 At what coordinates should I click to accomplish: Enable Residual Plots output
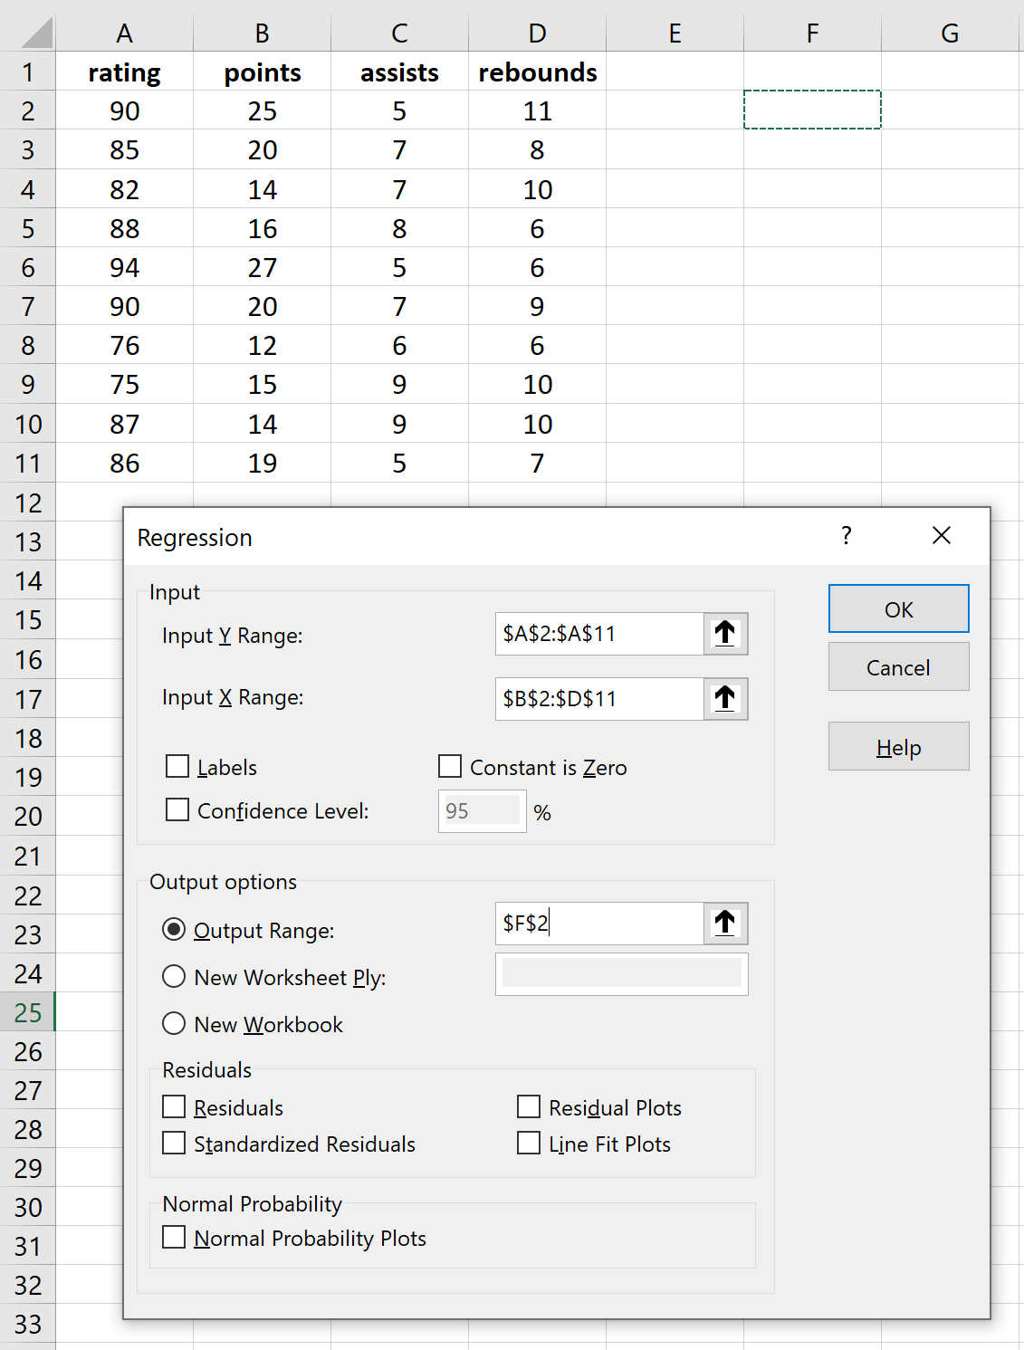529,1106
